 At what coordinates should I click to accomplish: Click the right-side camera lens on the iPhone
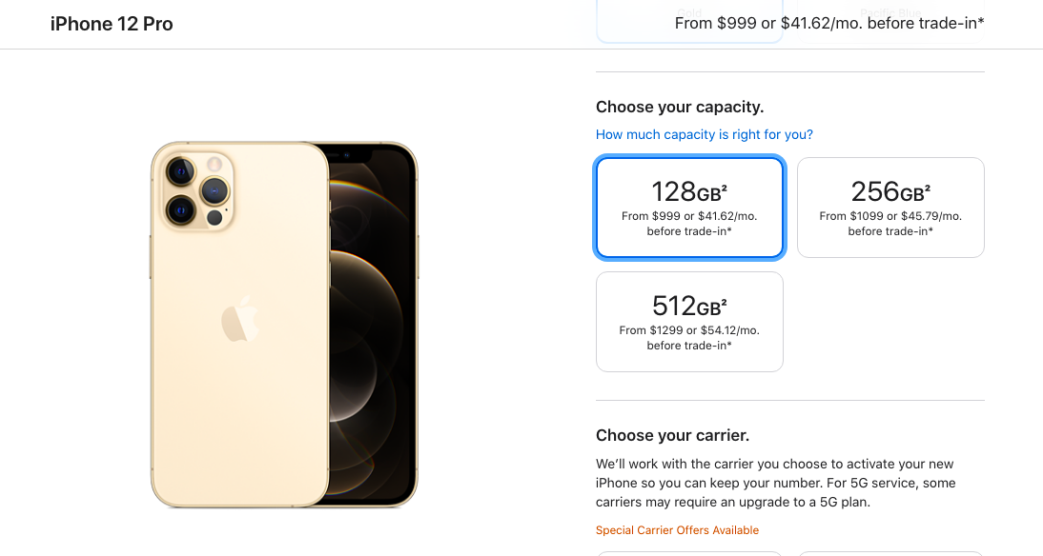215,190
